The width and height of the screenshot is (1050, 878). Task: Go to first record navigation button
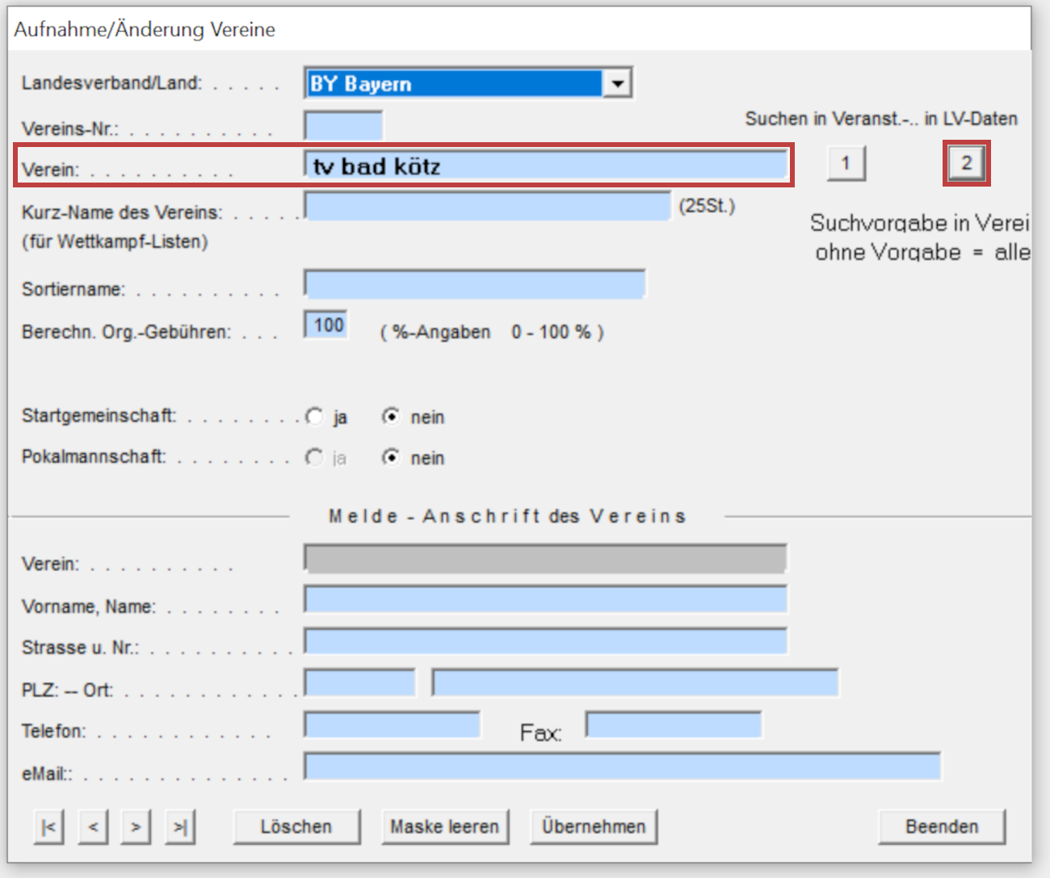(49, 827)
